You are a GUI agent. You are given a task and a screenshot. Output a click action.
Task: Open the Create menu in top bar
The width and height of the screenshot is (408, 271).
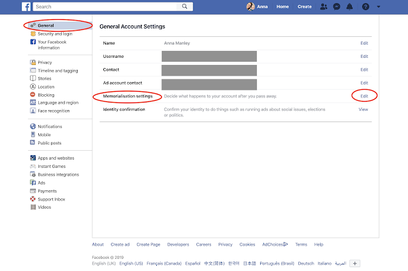coord(305,6)
